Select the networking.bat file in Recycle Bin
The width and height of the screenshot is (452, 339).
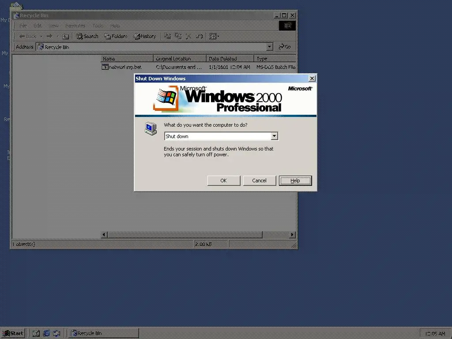(x=122, y=67)
